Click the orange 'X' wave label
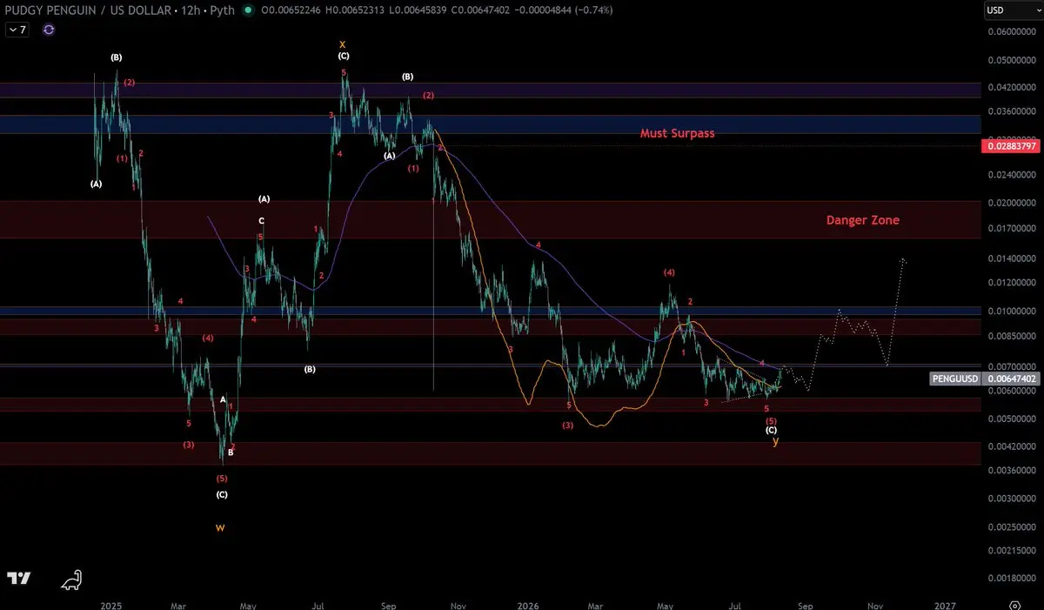 (x=343, y=44)
